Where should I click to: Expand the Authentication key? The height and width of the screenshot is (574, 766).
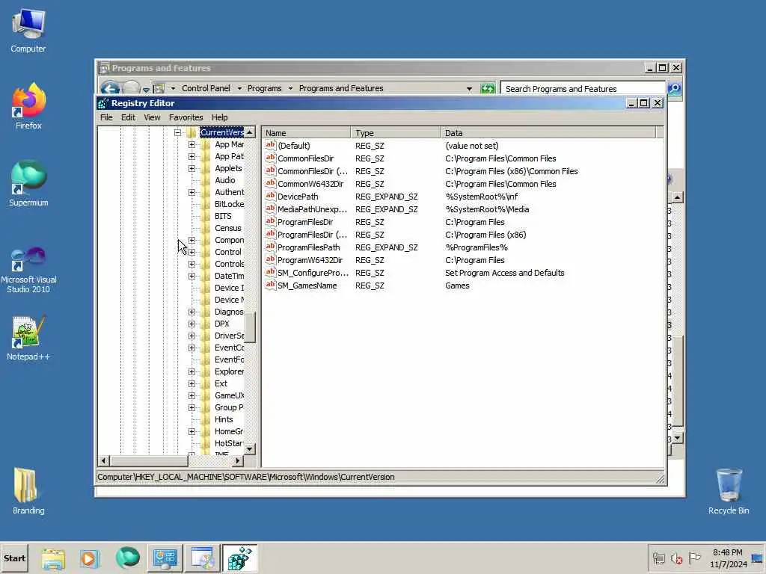pyautogui.click(x=191, y=192)
